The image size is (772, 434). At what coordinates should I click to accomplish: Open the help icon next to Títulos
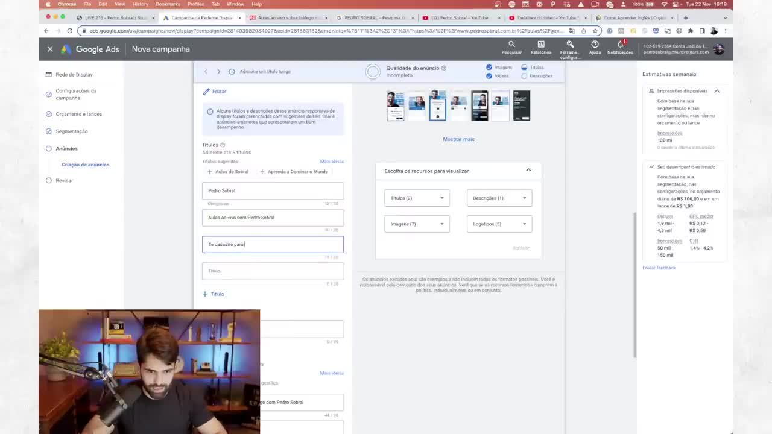pos(223,145)
